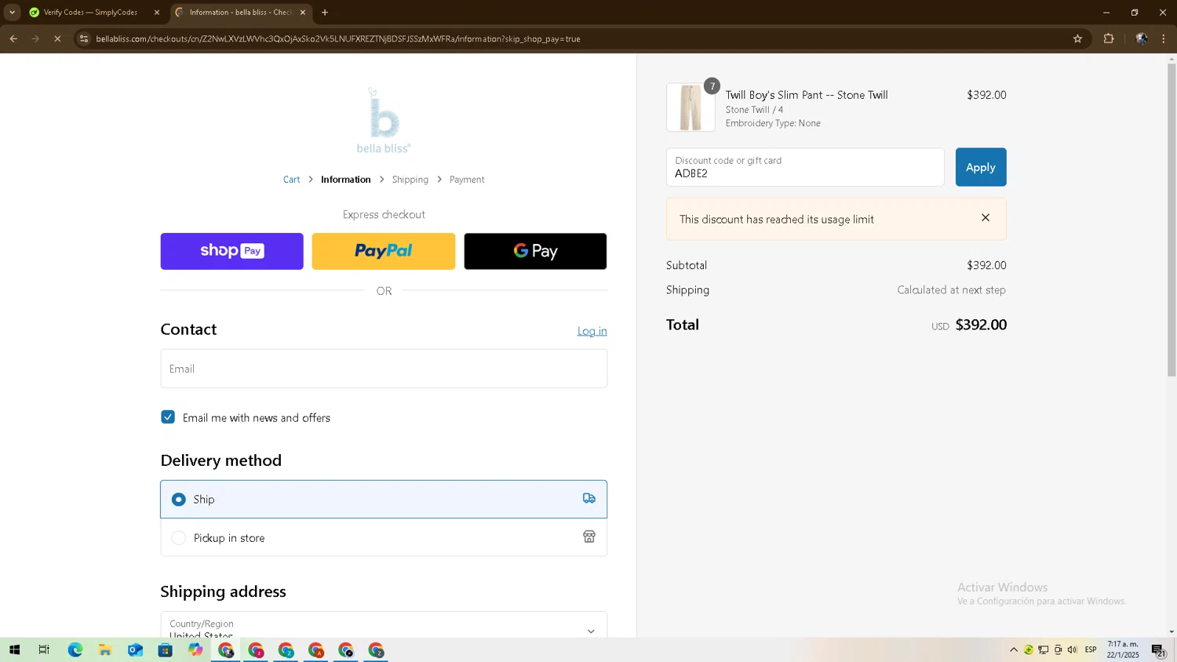This screenshot has height=662, width=1177.
Task: Click the ship truck icon
Action: coord(589,498)
